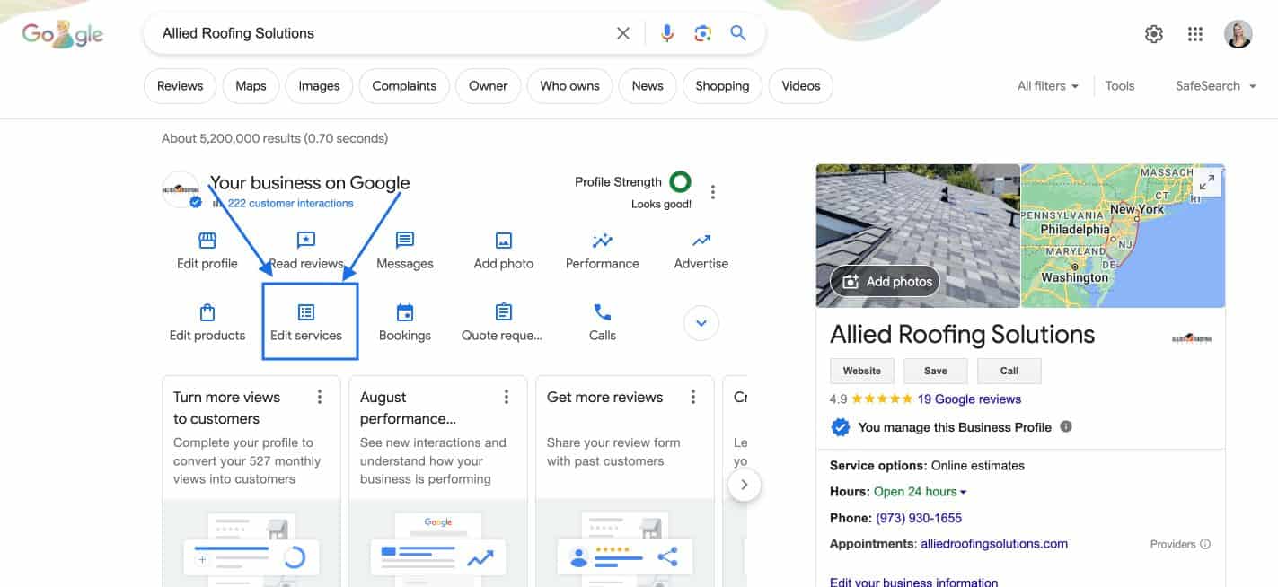Open the roof photo thumbnail
The width and height of the screenshot is (1278, 587).
coord(918,235)
